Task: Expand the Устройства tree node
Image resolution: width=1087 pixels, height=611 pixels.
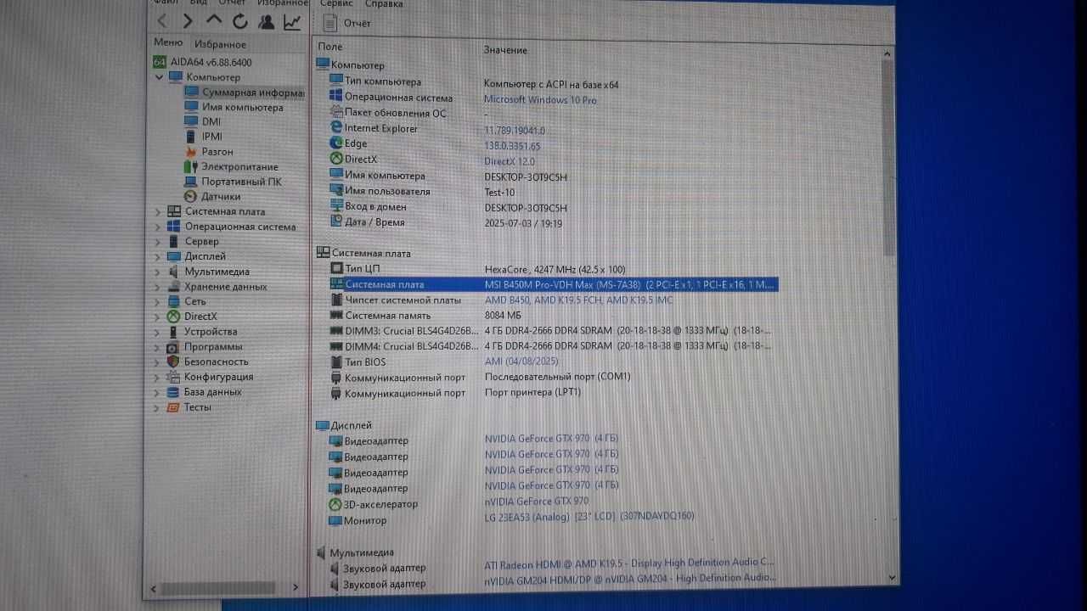Action: [158, 332]
